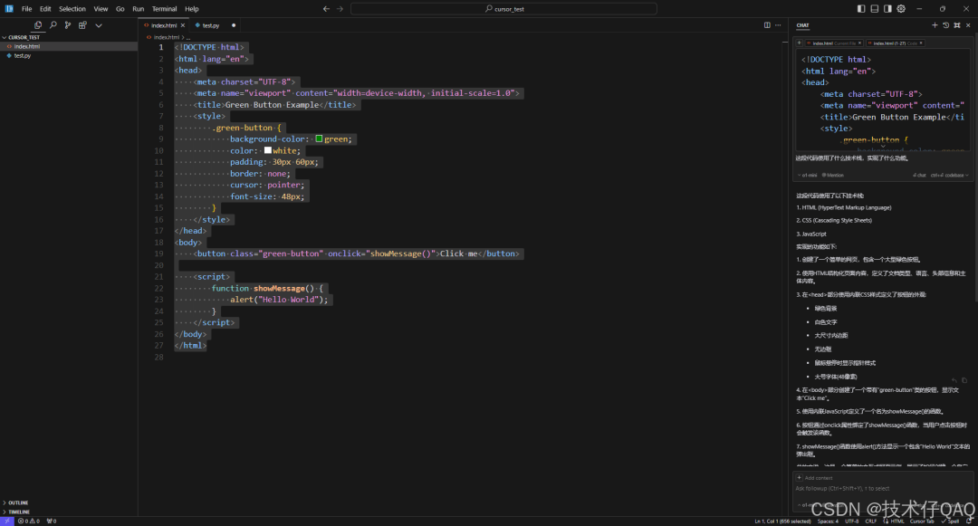Open the green color swatch picker

[319, 139]
